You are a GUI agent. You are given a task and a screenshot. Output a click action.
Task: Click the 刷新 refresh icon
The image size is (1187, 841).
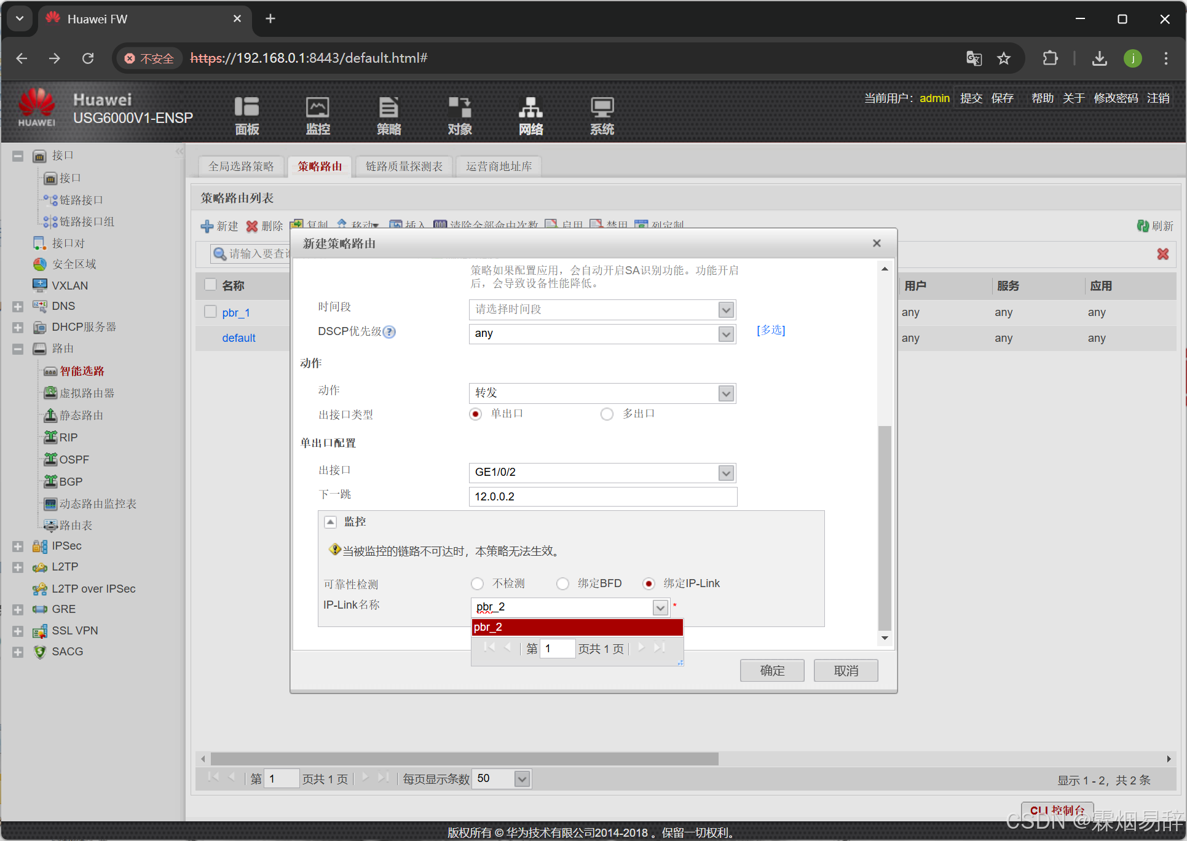click(x=1143, y=226)
